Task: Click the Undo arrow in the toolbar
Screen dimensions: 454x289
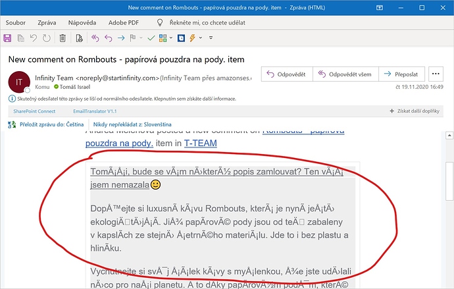Action: pyautogui.click(x=34, y=38)
